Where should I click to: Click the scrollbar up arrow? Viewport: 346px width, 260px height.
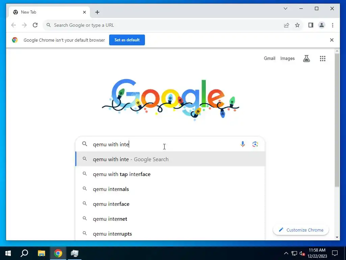tap(337, 51)
